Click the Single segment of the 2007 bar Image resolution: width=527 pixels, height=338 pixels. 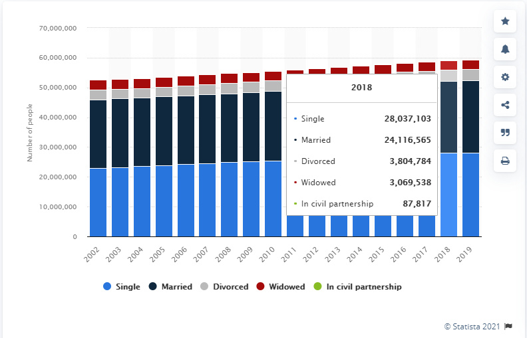[x=208, y=200]
